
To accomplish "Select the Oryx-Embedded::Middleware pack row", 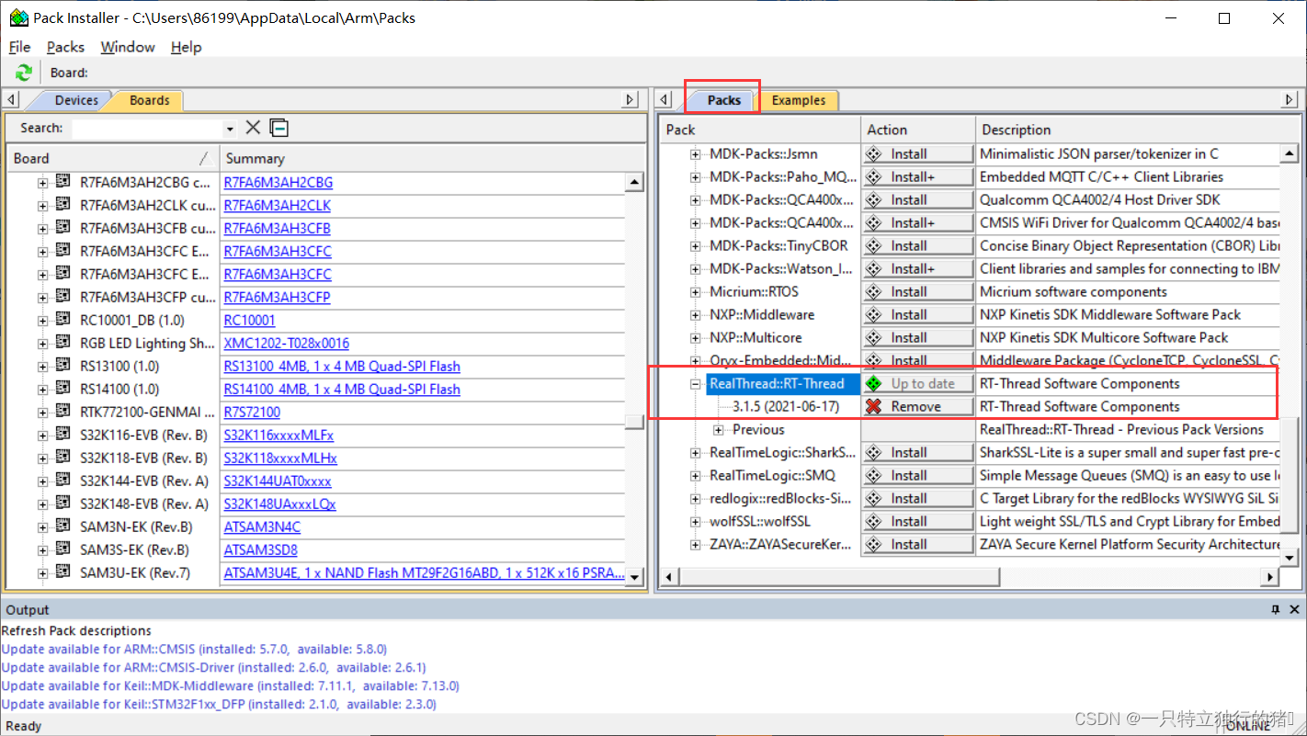I will click(x=781, y=360).
